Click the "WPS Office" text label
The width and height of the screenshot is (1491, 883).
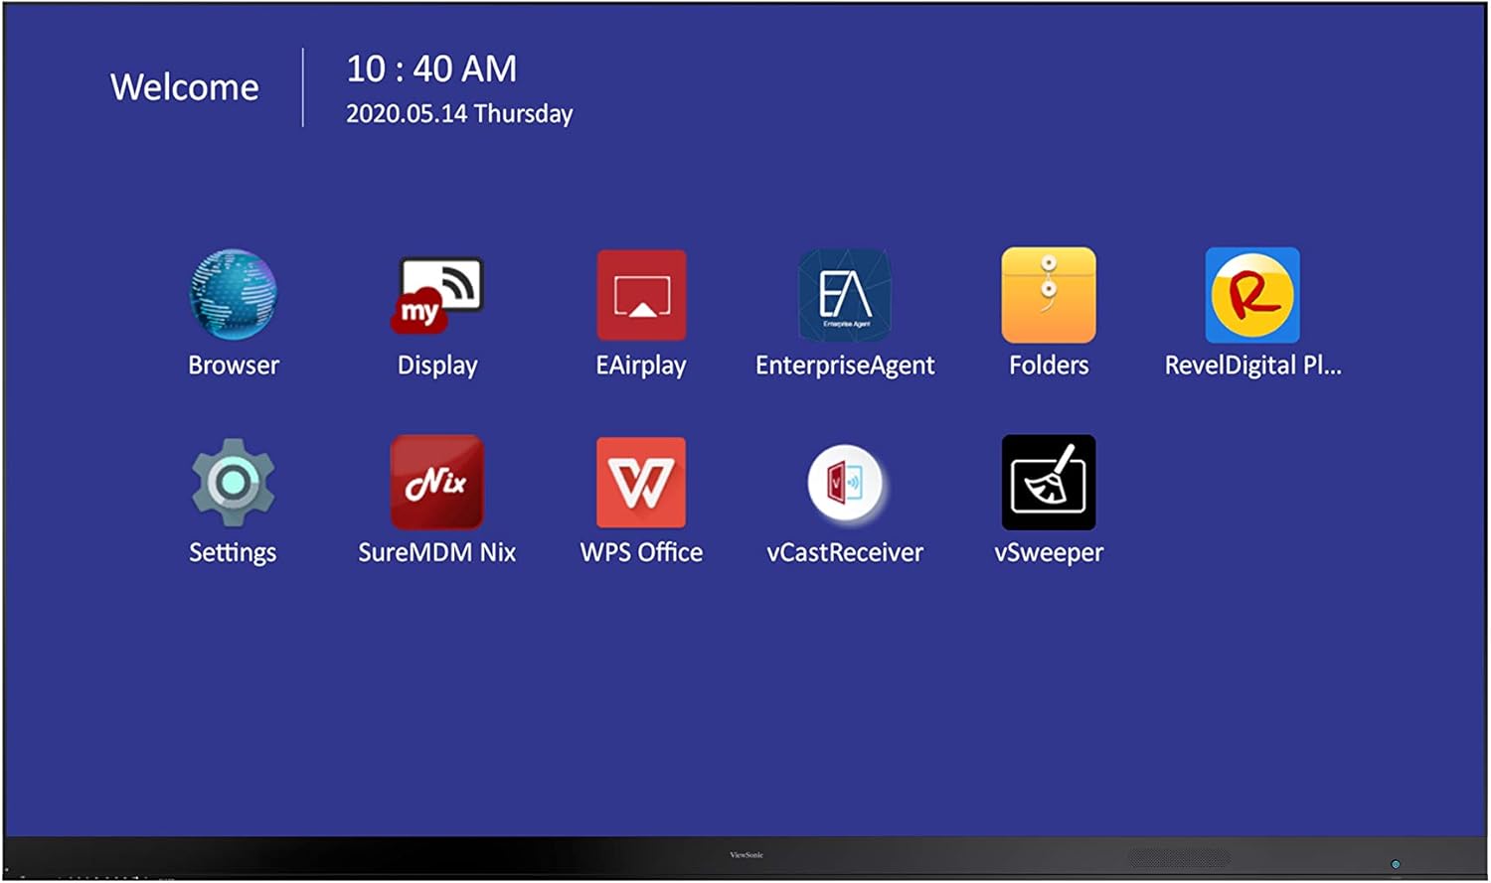pyautogui.click(x=641, y=552)
